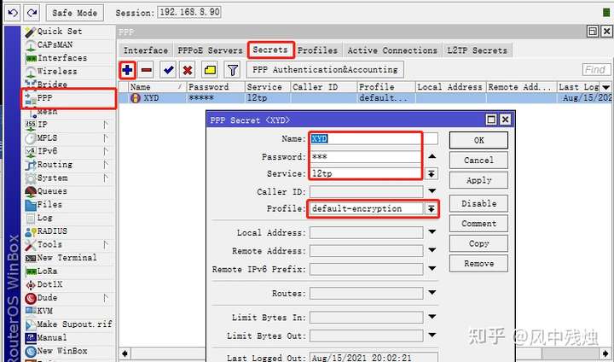This screenshot has width=614, height=362.
Task: Open PPP Authentication&Accounting
Action: coord(325,70)
